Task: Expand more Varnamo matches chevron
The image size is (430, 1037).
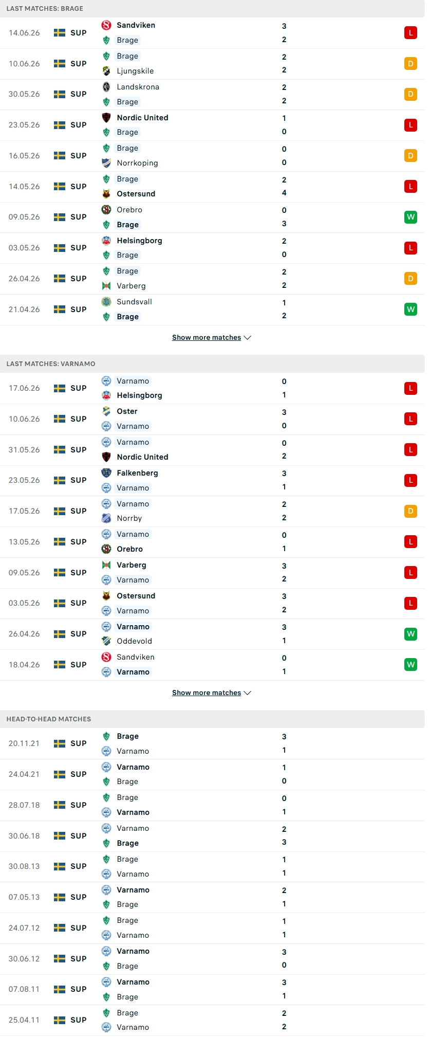Action: click(248, 693)
